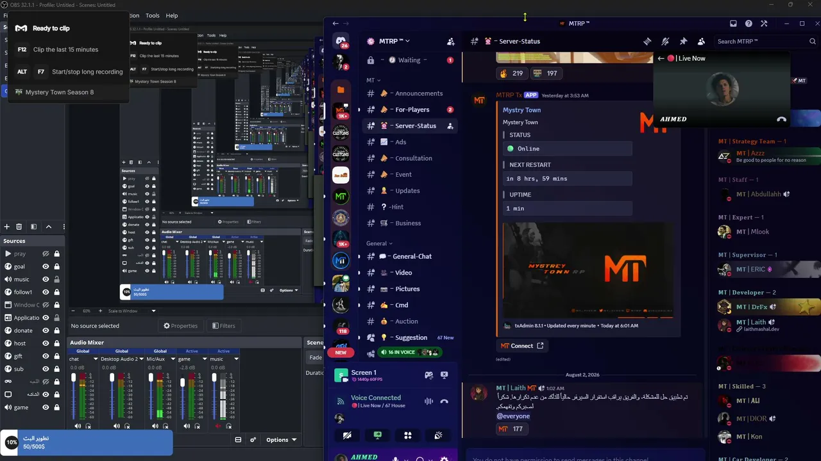Viewport: 821px width, 461px height.
Task: Hide the gift source in OBS
Action: (x=46, y=356)
